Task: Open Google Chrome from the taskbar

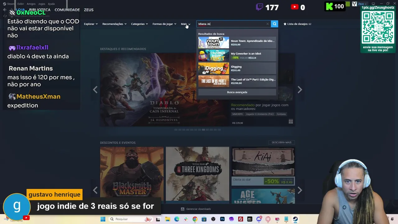Action: [195, 219]
